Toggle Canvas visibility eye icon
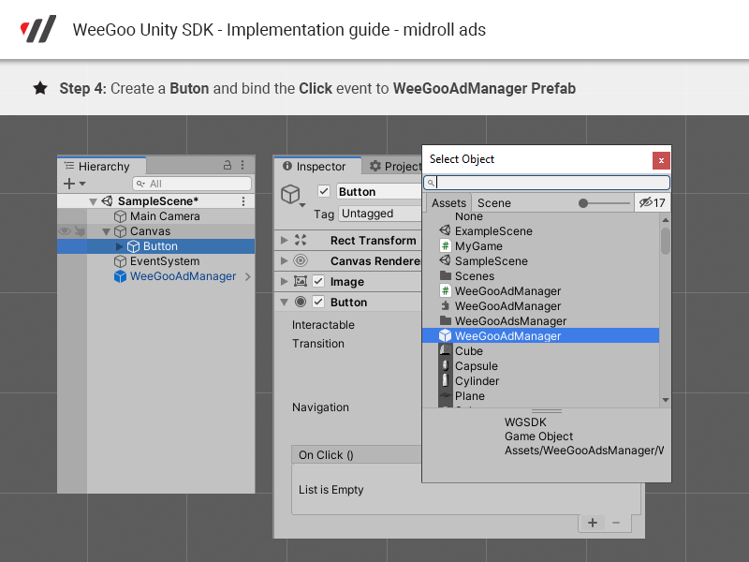 65,231
